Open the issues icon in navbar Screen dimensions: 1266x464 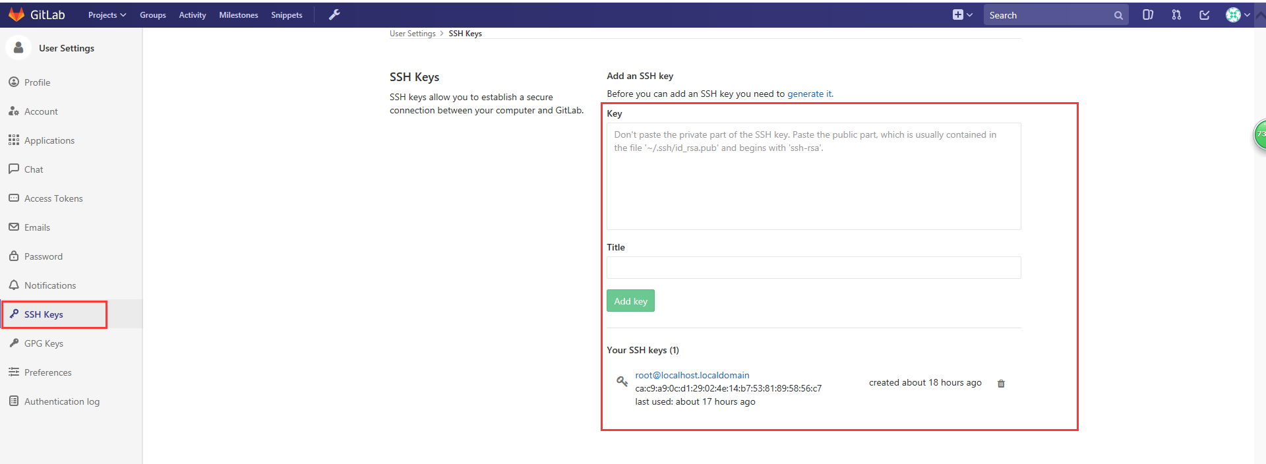tap(1148, 14)
